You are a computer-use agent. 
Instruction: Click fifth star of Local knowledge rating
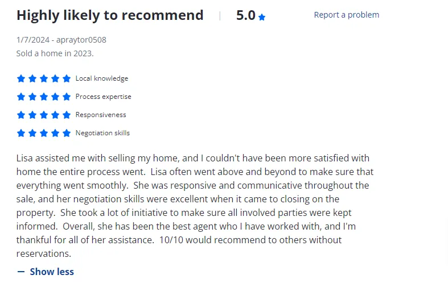click(x=67, y=78)
